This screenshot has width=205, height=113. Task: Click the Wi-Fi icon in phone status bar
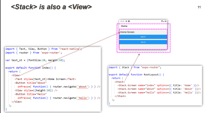click(162, 21)
